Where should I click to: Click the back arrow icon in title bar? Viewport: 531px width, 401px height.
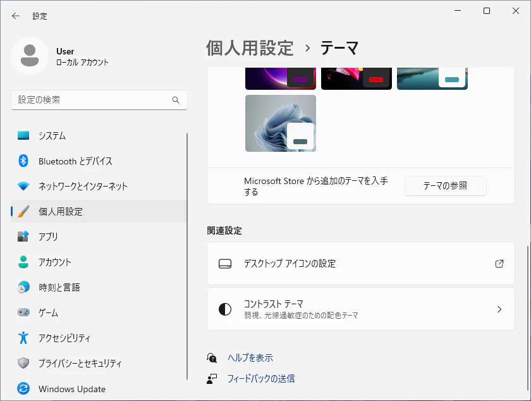pos(16,16)
